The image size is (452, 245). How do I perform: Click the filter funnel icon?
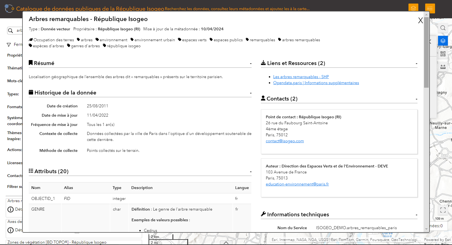9,45
